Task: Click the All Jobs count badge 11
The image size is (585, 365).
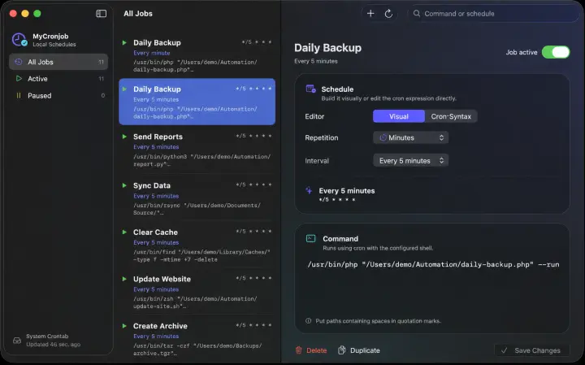Action: click(x=101, y=62)
